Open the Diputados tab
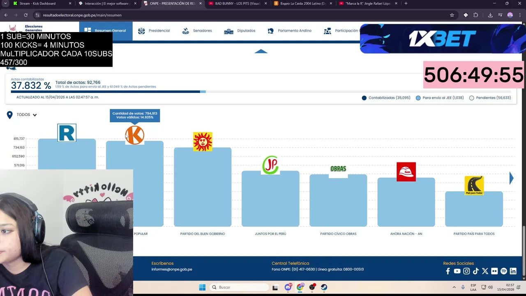The image size is (526, 296). pos(240,31)
